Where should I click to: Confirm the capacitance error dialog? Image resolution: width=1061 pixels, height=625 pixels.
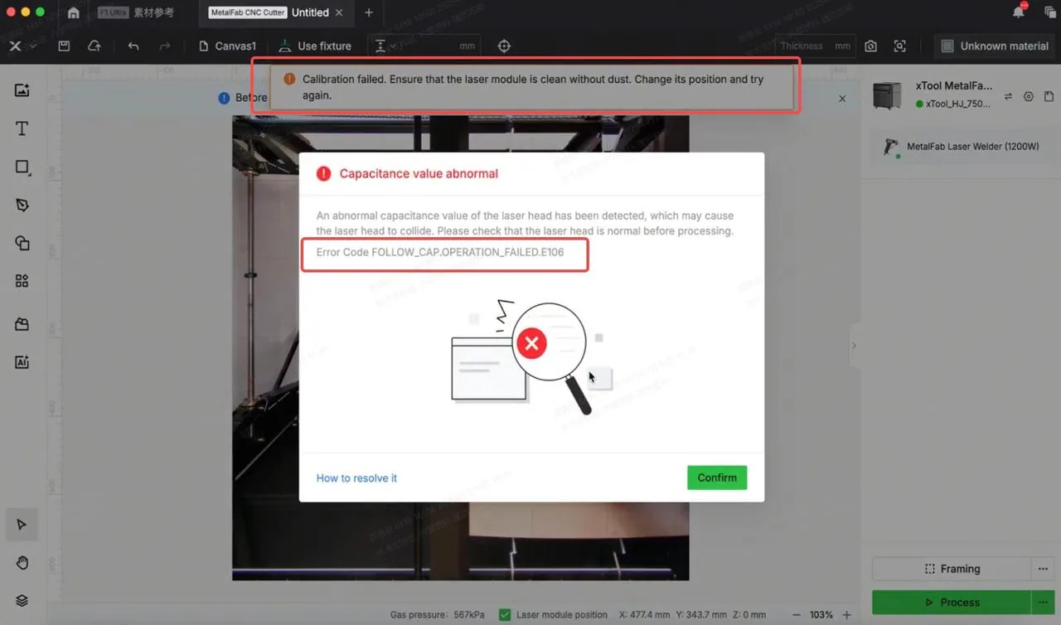(x=717, y=477)
